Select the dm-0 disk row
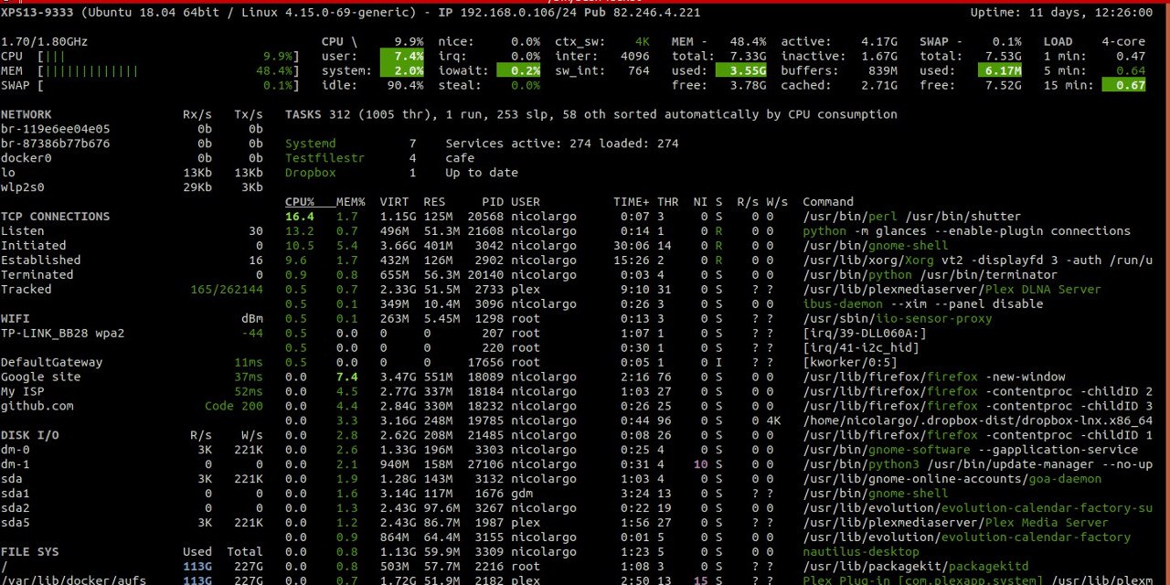The height and width of the screenshot is (585, 1170). coord(132,451)
